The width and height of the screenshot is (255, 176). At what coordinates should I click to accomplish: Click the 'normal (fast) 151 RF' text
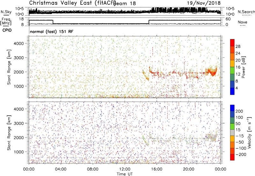[x=52, y=31]
